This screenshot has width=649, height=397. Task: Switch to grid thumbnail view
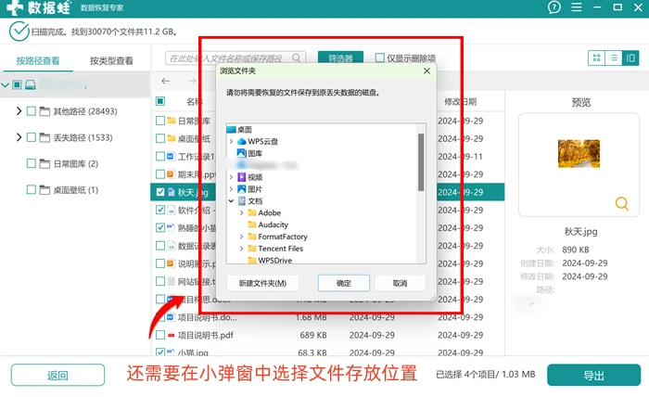click(x=596, y=58)
